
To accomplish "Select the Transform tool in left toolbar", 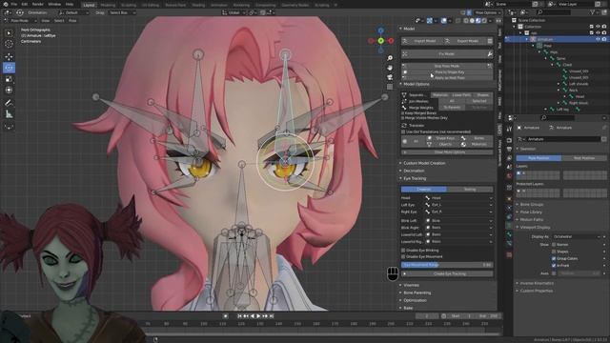I will [x=9, y=91].
